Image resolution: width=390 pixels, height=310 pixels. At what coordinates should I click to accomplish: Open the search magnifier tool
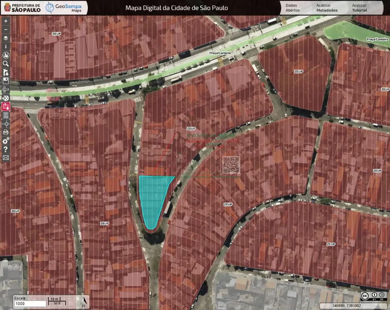coord(6,63)
